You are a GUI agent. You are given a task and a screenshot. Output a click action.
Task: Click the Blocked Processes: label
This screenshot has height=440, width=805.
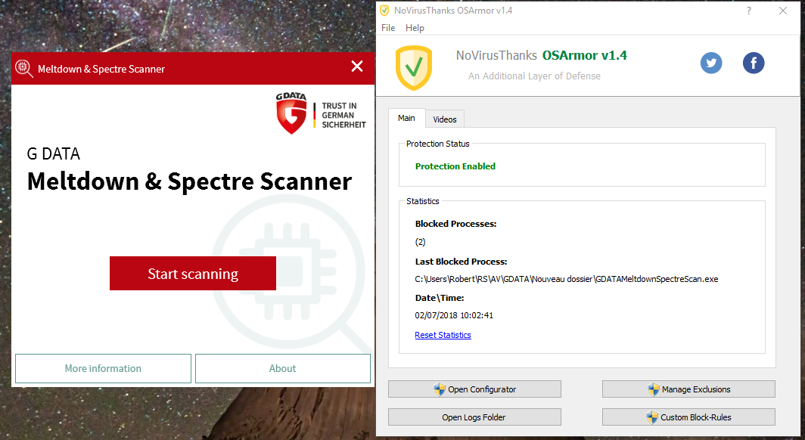[x=456, y=224]
